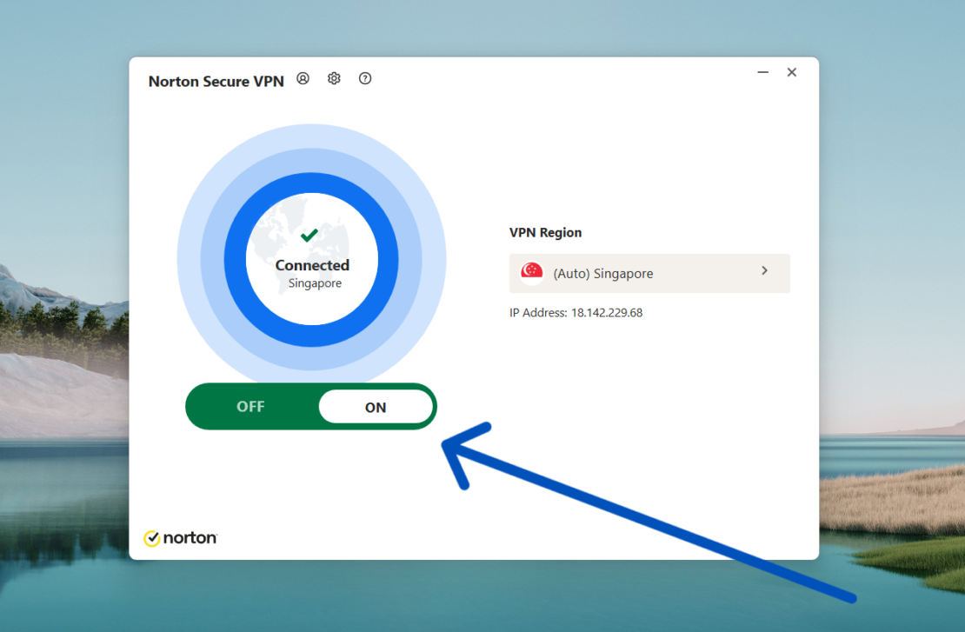Viewport: 965px width, 632px height.
Task: Click the ON side of the switch
Action: (376, 406)
